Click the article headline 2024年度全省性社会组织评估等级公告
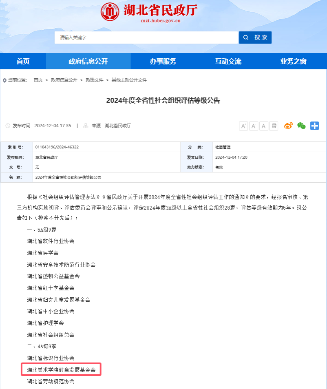Image resolution: width=327 pixels, height=389 pixels. tap(163, 100)
